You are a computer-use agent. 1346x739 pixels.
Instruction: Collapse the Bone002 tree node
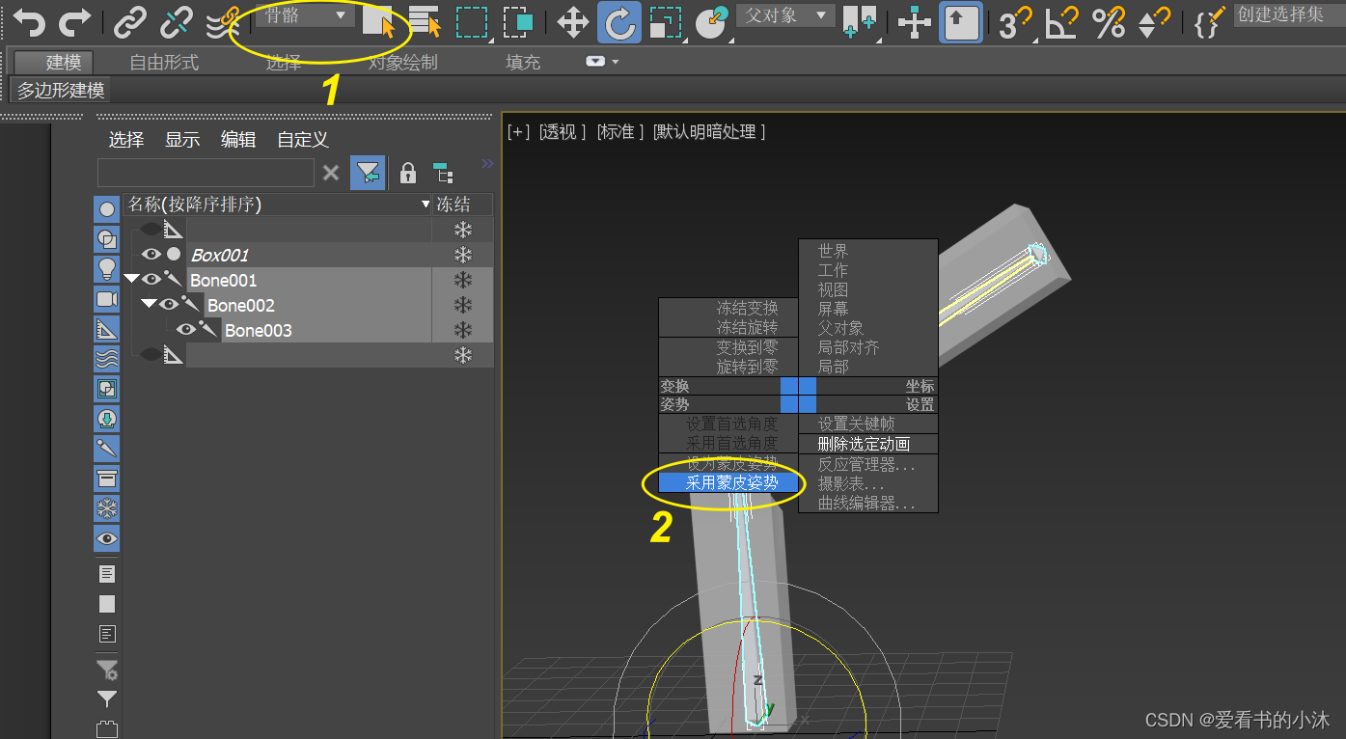(150, 305)
